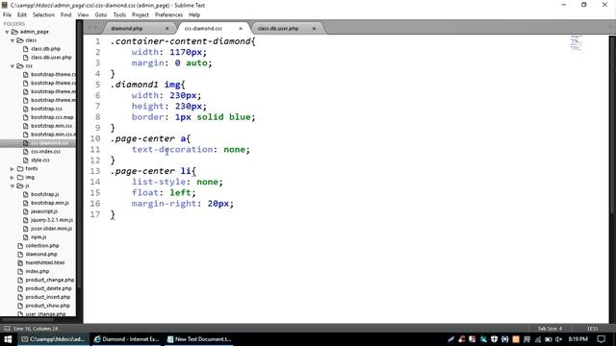The height and width of the screenshot is (346, 616).
Task: Open the Windows Start menu
Action: click(x=8, y=339)
